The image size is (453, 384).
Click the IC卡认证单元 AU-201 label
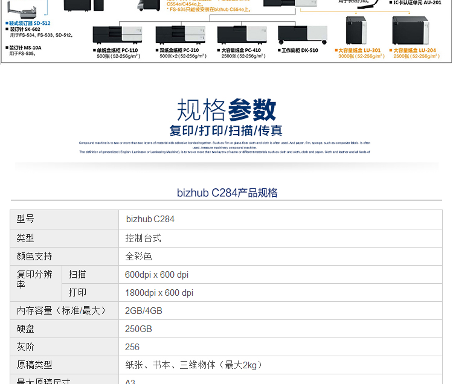click(x=417, y=2)
